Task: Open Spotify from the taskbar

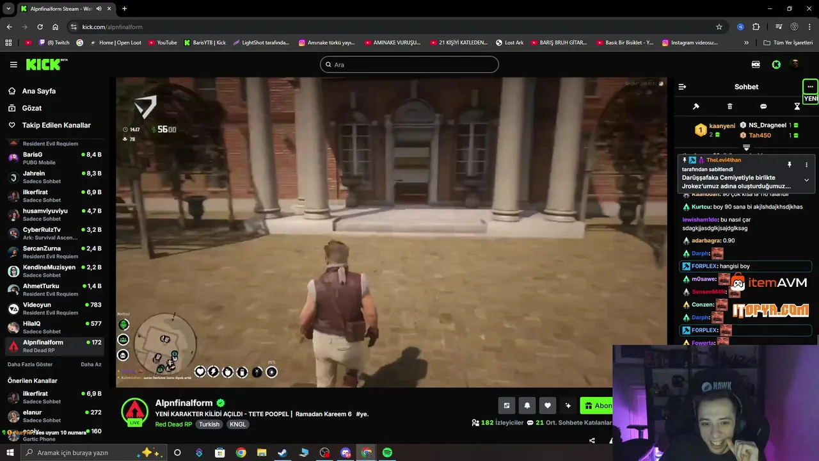Action: point(387,453)
